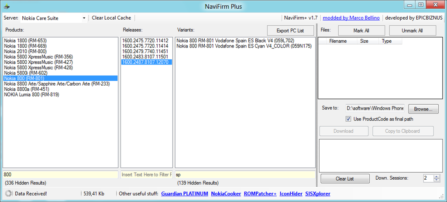Select NOKIA Lumia 800 (RM-819) product

coord(31,94)
